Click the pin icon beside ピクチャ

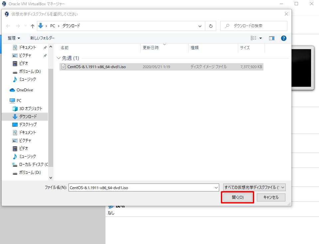click(x=45, y=56)
